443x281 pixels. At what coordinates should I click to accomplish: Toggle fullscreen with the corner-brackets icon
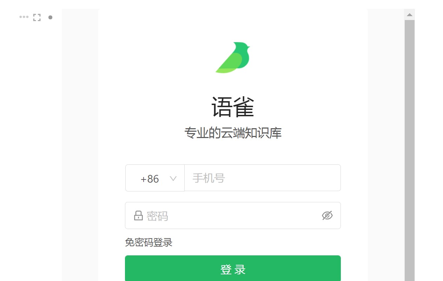[37, 17]
